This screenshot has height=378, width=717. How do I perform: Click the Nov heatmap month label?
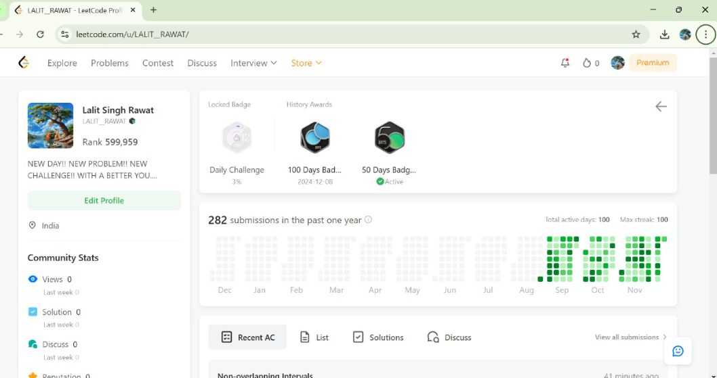coord(635,290)
